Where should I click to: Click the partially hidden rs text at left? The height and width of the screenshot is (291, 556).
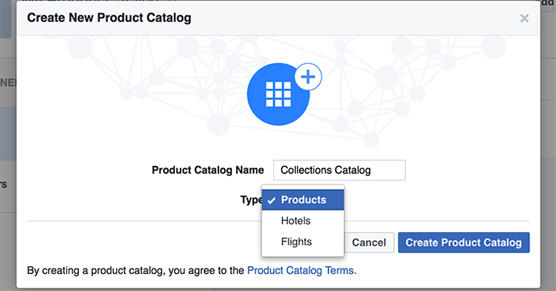click(3, 185)
